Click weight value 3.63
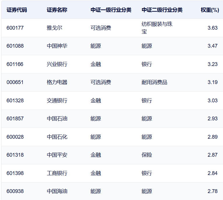The height and width of the screenshot is (200, 223). (213, 28)
